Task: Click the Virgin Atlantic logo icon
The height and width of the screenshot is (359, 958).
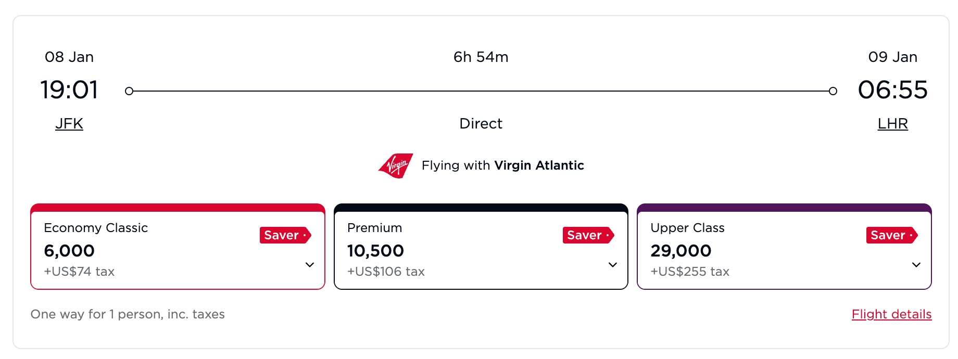Action: 395,165
